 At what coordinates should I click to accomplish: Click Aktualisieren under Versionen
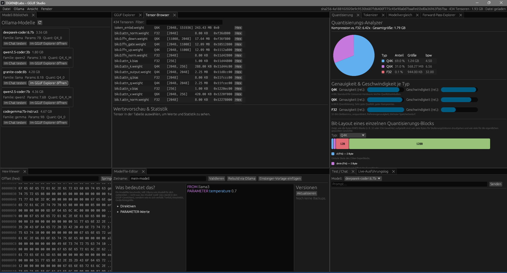pyautogui.click(x=307, y=193)
